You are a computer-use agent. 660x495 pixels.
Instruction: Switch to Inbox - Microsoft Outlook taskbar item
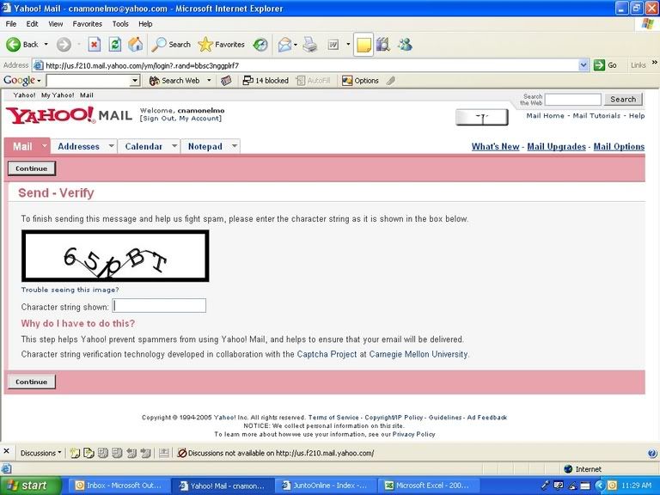coord(118,486)
